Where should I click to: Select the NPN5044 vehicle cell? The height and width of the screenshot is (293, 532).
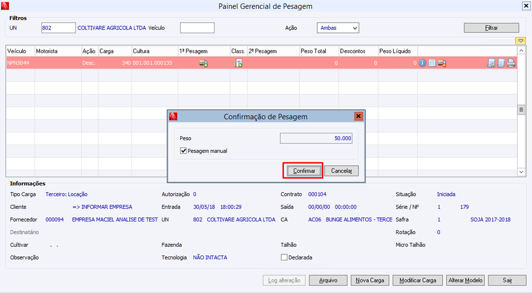[20, 63]
